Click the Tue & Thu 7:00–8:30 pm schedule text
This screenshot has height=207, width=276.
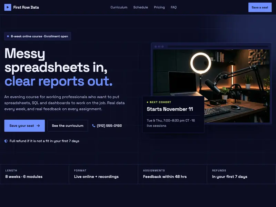(x=171, y=123)
